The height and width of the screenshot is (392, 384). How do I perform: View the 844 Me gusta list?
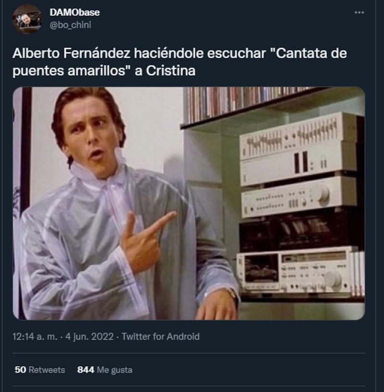[105, 370]
